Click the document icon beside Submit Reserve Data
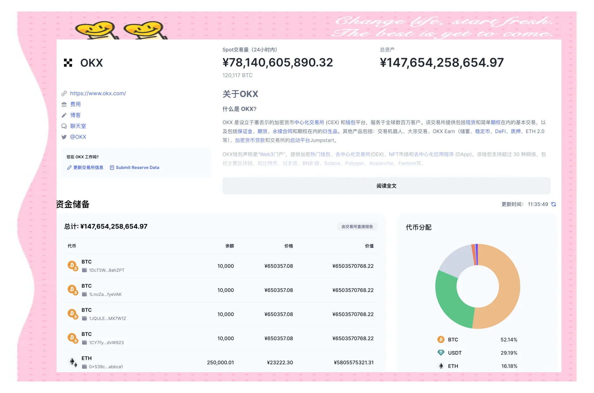The width and height of the screenshot is (594, 393). click(112, 168)
